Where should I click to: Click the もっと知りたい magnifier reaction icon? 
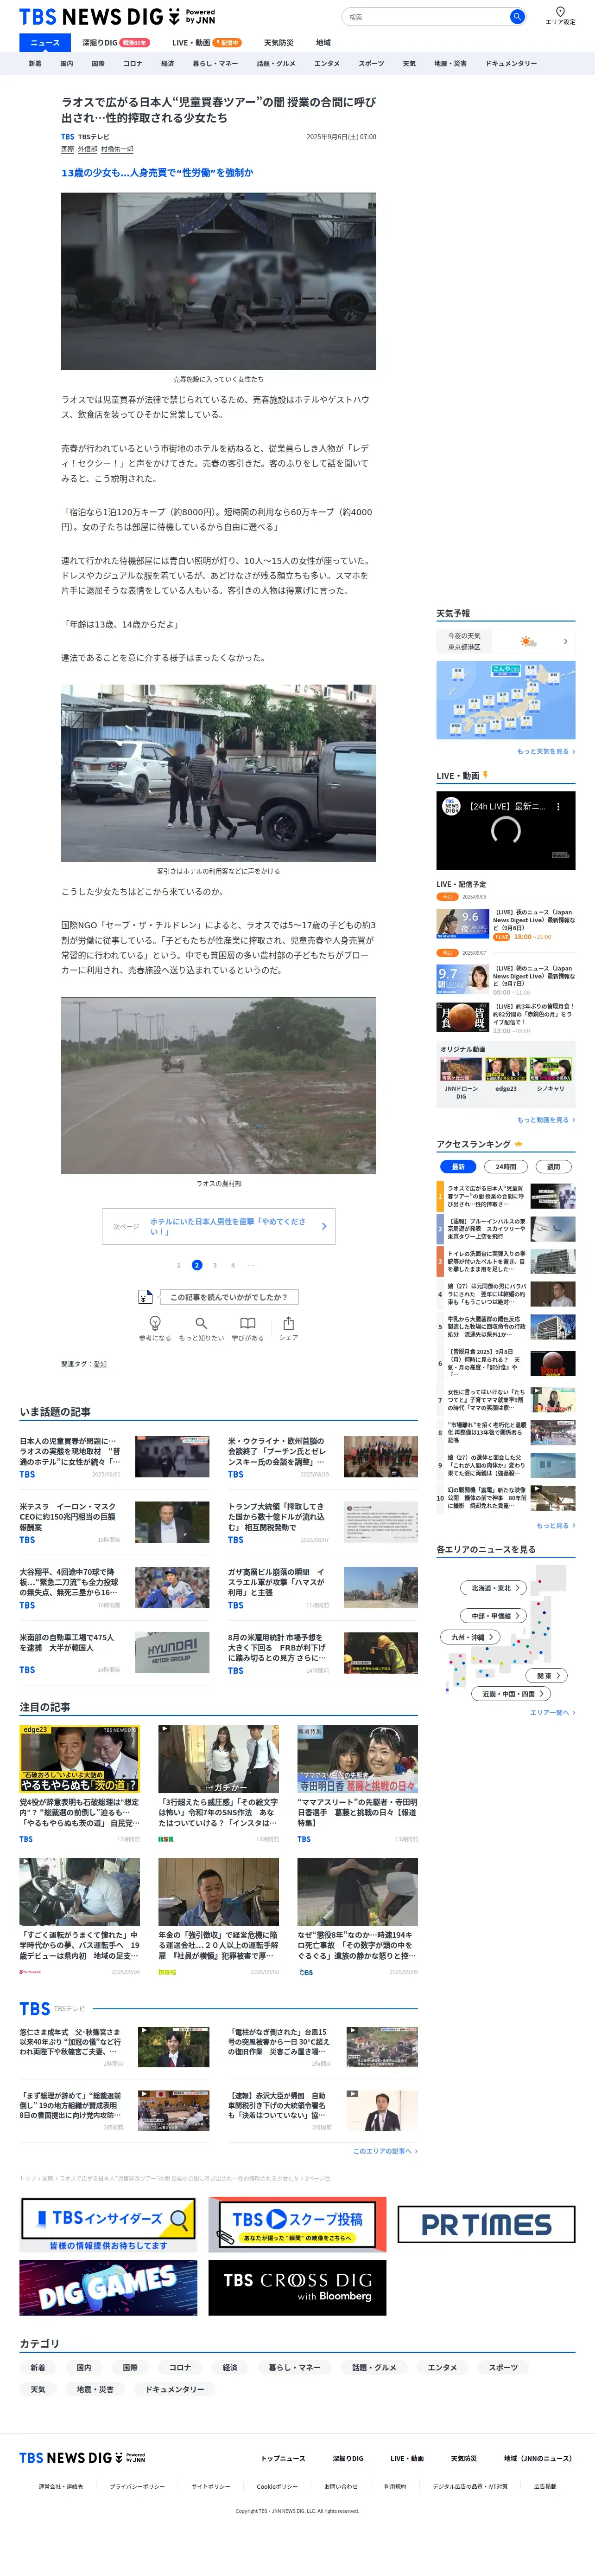[201, 1323]
